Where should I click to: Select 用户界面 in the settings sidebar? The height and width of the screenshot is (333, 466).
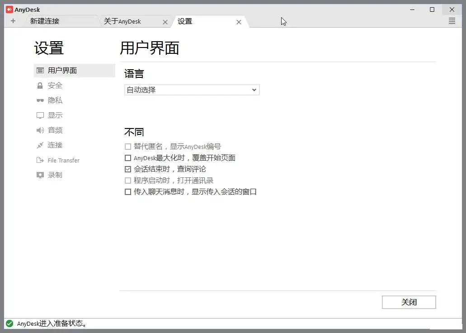61,70
